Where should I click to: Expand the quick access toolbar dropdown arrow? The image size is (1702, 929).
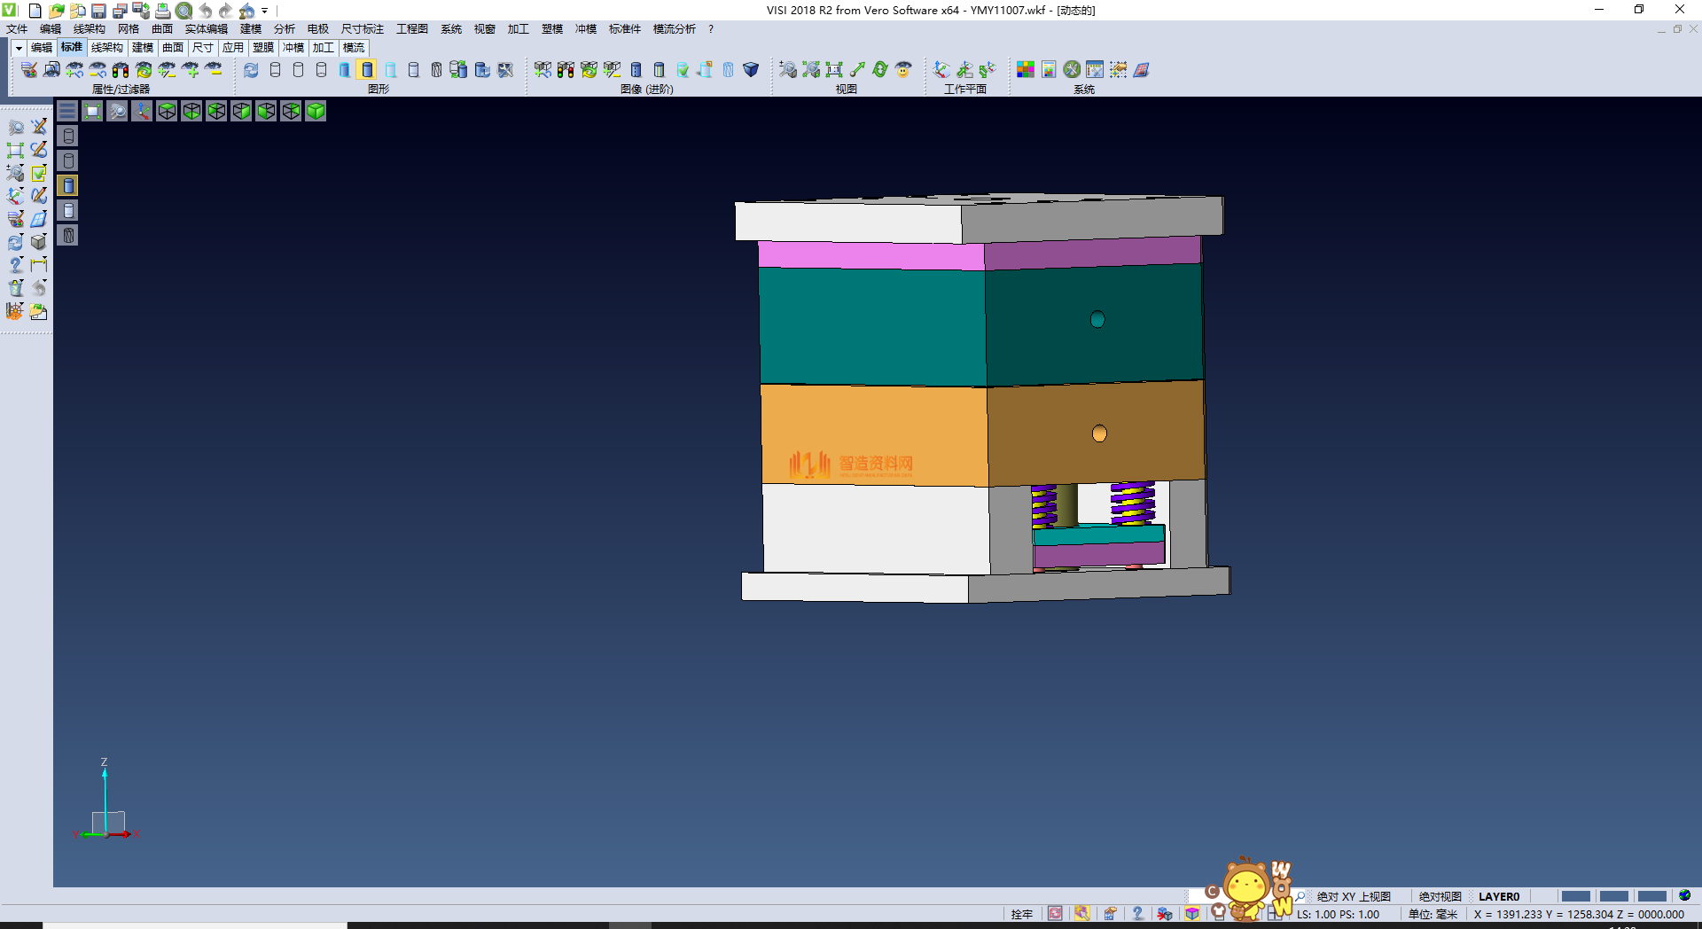[x=265, y=11]
